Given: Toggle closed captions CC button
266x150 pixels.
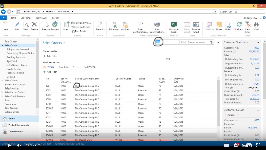Looking at the screenshot, I should click(226, 145).
